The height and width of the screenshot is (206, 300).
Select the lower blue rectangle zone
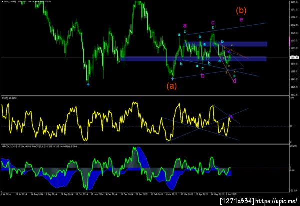coord(193,59)
